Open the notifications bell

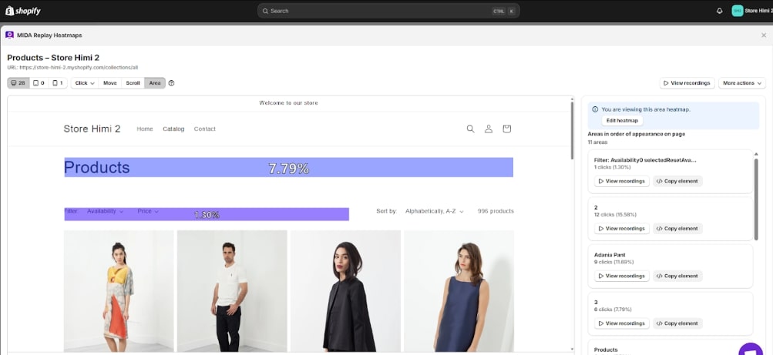click(719, 11)
